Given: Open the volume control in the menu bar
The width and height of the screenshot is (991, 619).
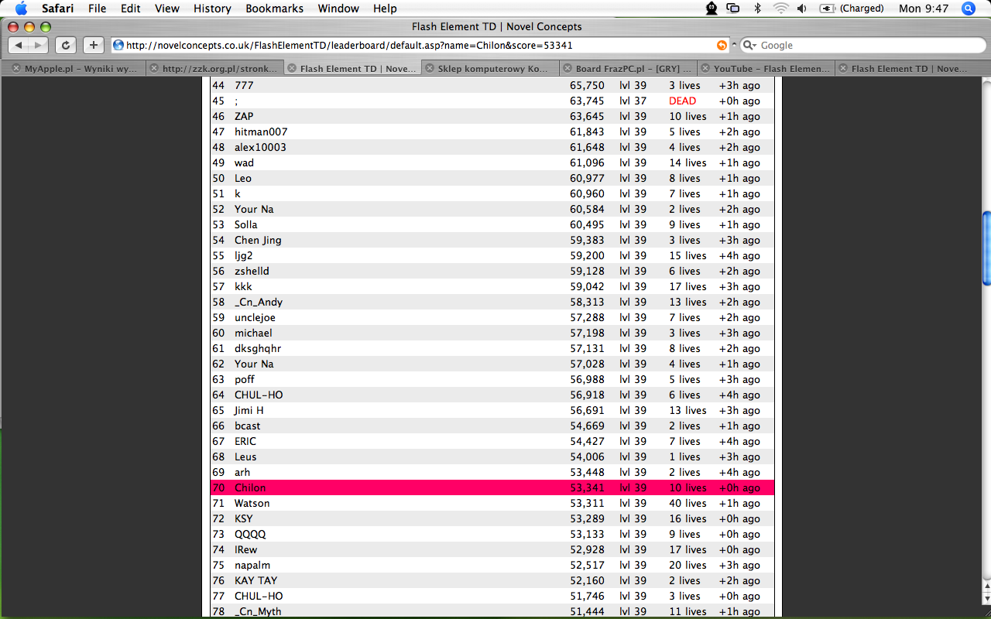Looking at the screenshot, I should click(x=801, y=9).
